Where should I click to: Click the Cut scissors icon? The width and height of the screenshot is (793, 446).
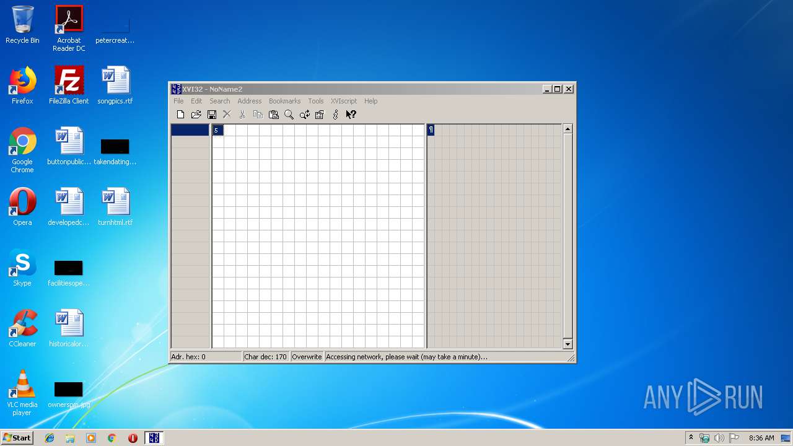[242, 115]
